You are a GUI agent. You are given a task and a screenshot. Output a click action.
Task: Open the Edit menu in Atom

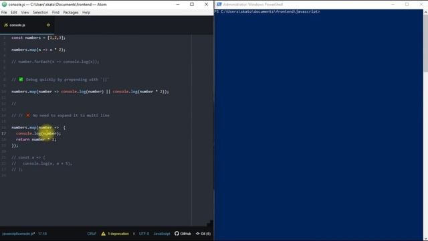[x=13, y=12]
